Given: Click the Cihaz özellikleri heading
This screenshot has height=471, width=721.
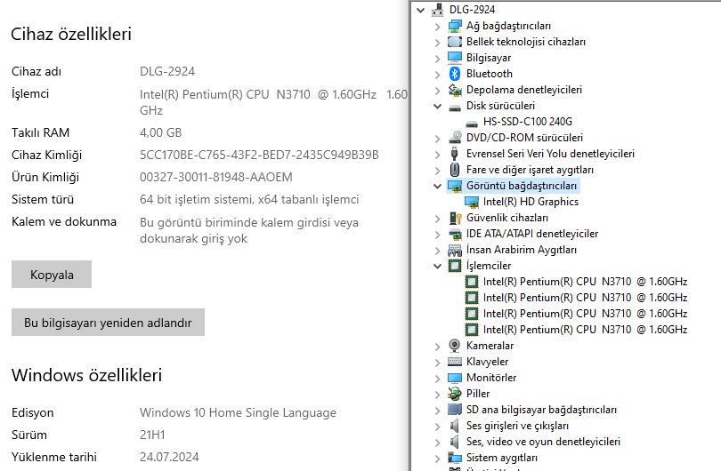Looking at the screenshot, I should [71, 34].
